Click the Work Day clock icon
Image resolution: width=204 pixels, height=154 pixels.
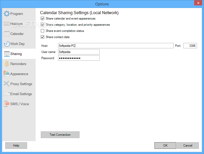(x=7, y=44)
